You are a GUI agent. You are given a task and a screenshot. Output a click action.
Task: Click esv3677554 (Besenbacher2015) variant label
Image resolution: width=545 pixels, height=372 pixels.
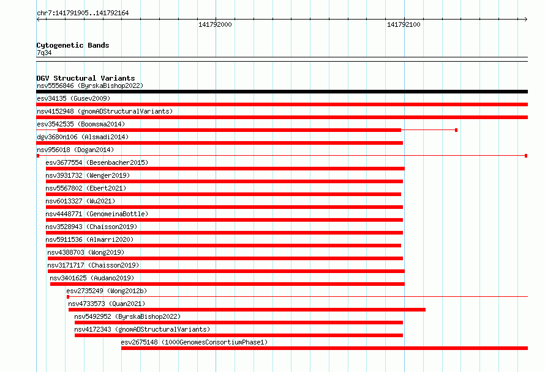tap(97, 162)
